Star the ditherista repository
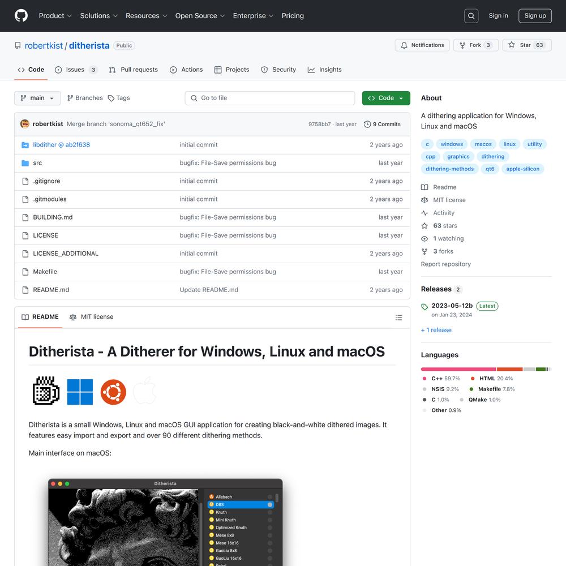 pyautogui.click(x=526, y=45)
